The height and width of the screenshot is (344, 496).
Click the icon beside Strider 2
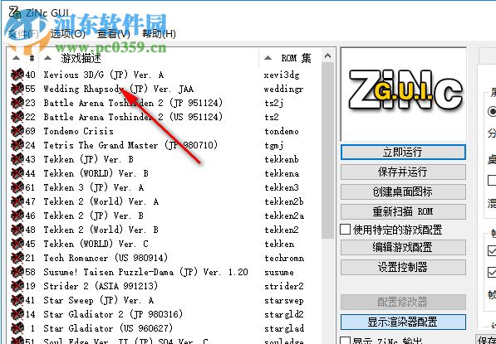click(17, 286)
